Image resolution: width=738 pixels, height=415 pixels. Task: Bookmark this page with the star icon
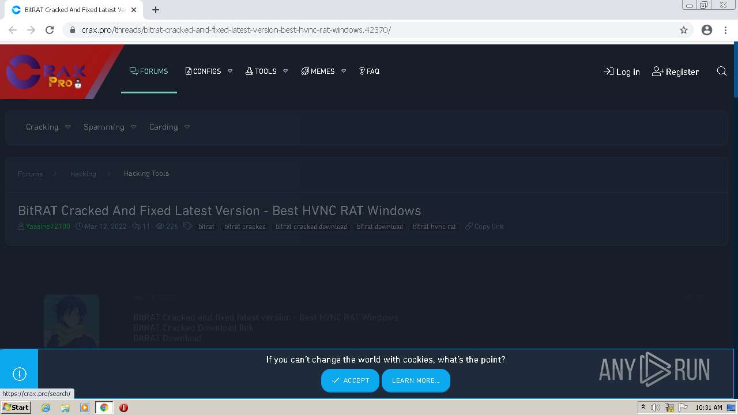684,30
